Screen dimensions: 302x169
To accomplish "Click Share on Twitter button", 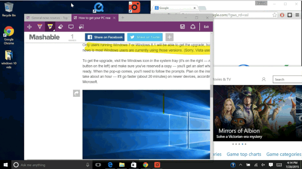I will [x=145, y=37].
